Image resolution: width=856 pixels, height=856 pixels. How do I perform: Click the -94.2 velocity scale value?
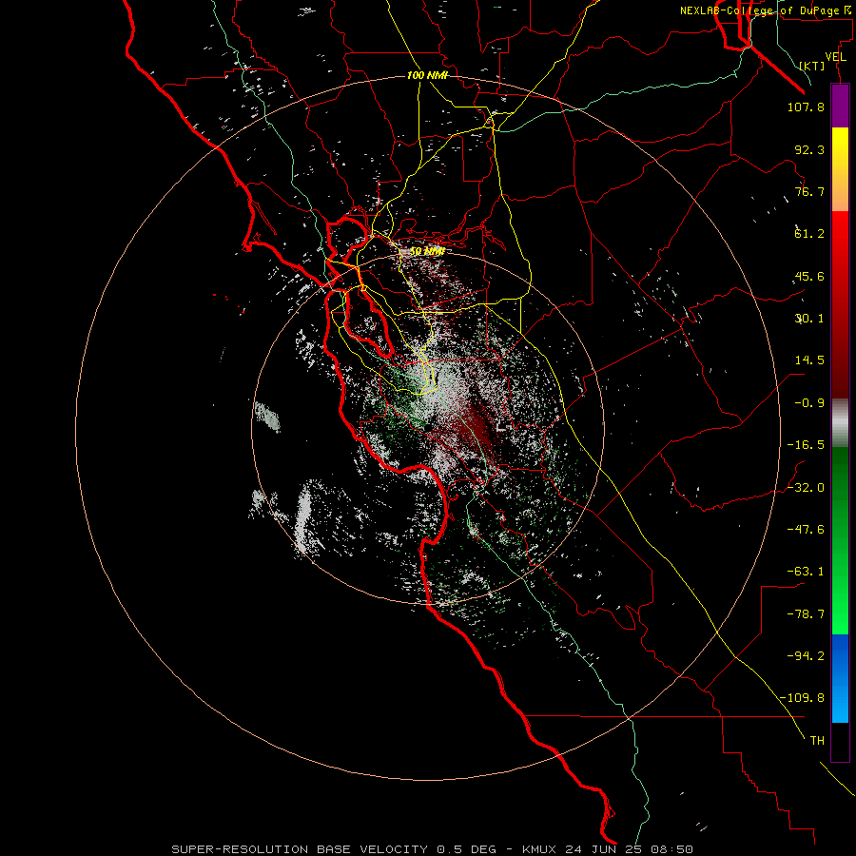click(x=806, y=655)
